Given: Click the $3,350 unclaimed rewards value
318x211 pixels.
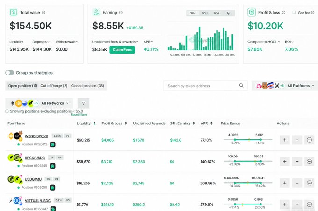Looking at the screenshot, I should pos(139,162).
